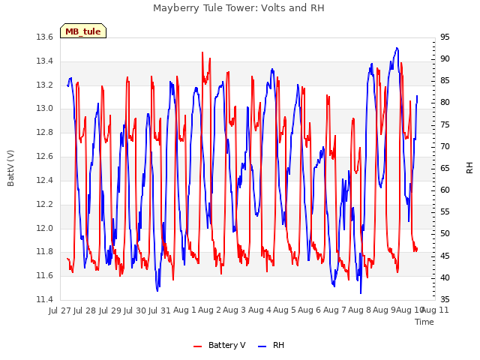This screenshot has width=480, height=360.
Task: Click the Jul 27 date tick label
Action: pyautogui.click(x=60, y=310)
